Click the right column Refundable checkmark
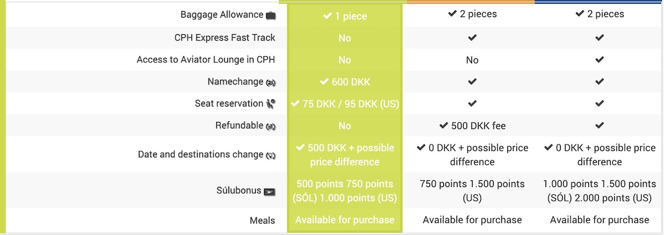The image size is (664, 235). [x=599, y=126]
